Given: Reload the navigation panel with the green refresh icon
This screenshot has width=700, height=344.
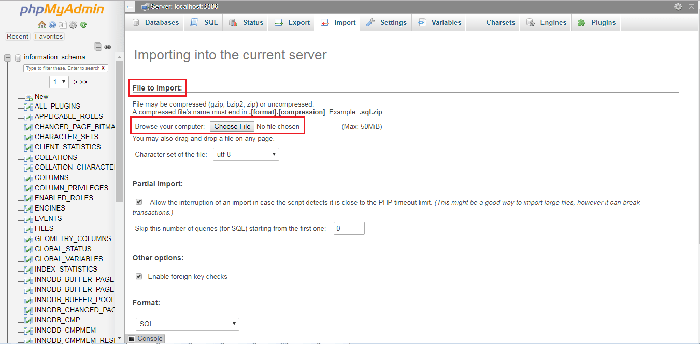Looking at the screenshot, I should 83,25.
